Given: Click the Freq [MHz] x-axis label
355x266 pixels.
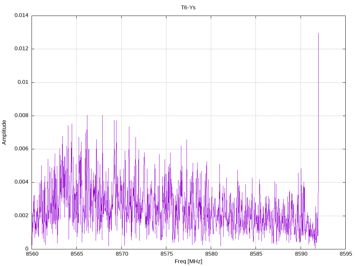Looking at the screenshot, I should (x=188, y=261).
